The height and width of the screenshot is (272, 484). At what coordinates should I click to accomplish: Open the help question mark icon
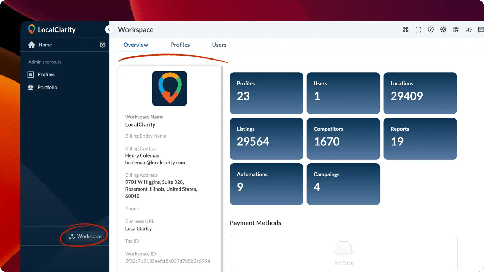tap(431, 30)
